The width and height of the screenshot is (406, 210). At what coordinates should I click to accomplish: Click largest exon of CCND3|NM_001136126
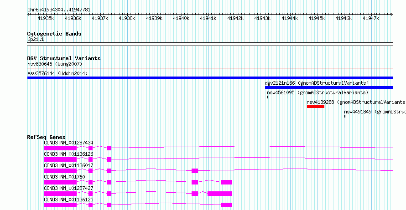pos(60,159)
